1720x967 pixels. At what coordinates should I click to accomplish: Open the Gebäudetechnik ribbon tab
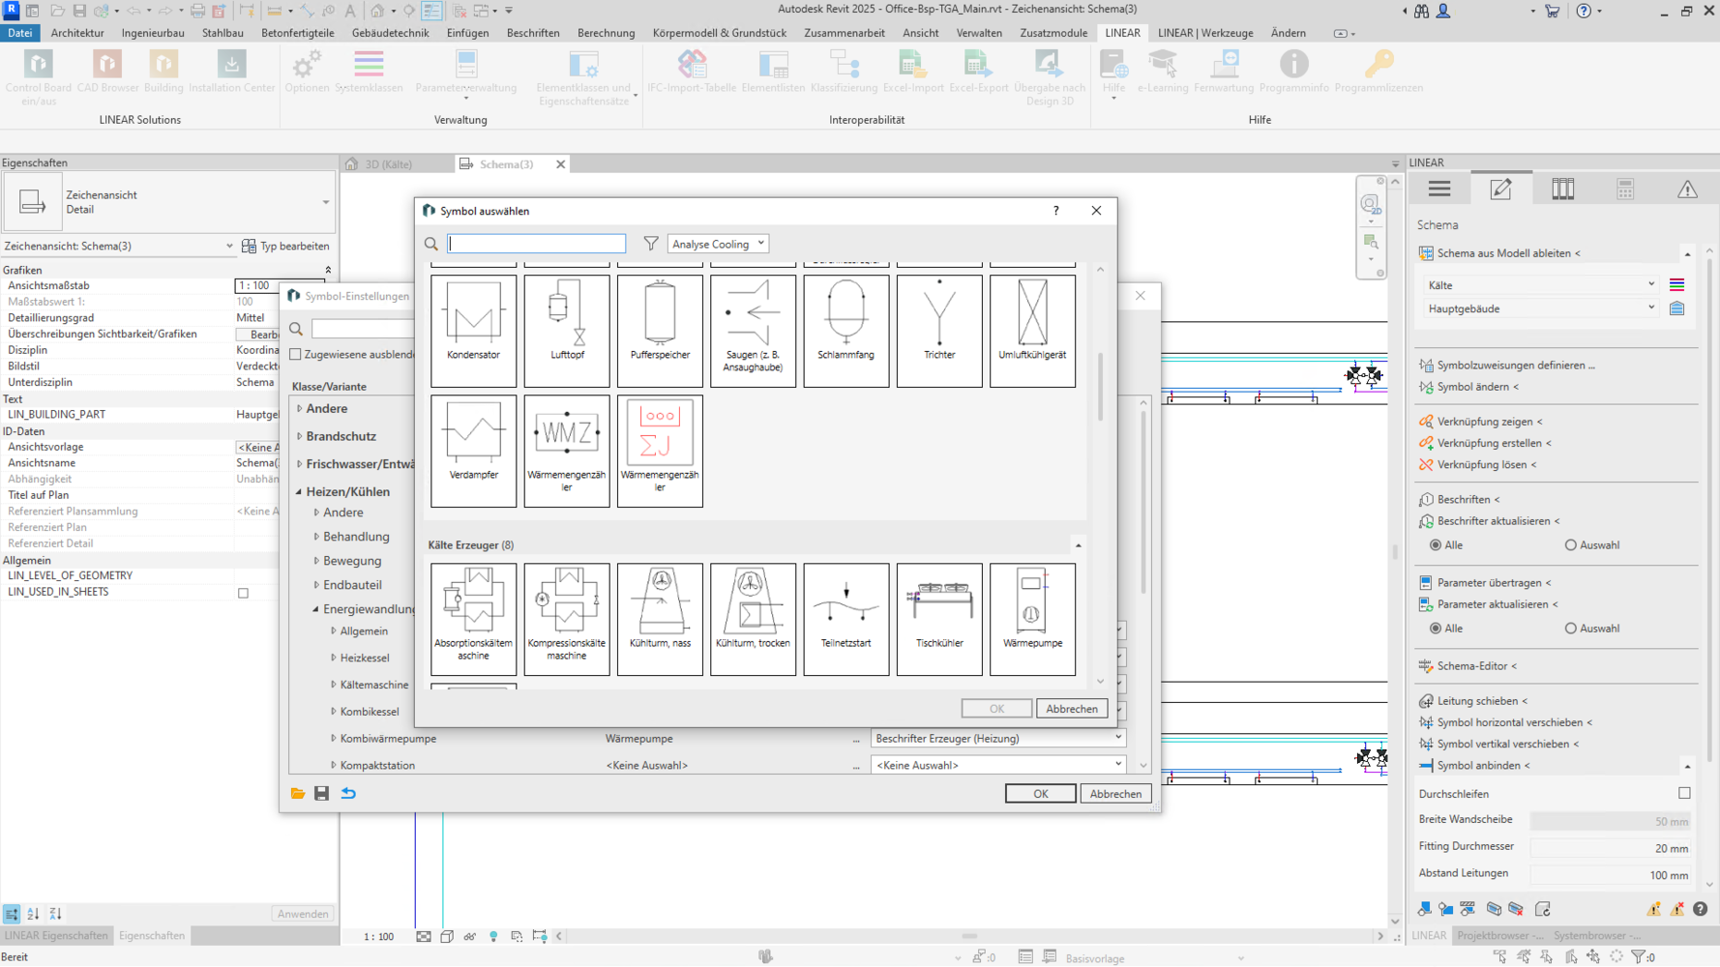[x=390, y=33]
